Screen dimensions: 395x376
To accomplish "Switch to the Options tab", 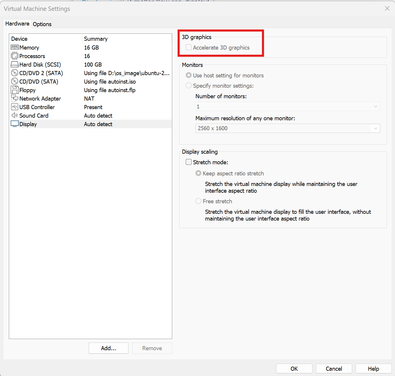I will (x=42, y=24).
